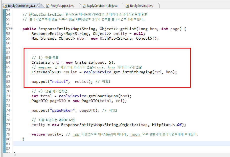Screen dimensions: 230x157
Task: Click the horizontal scrollbar left arrow
Action: (x=15, y=155)
